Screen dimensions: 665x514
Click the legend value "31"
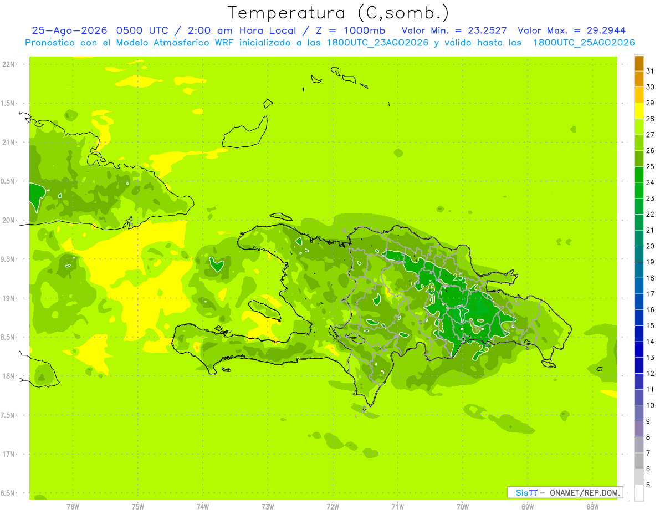point(651,72)
